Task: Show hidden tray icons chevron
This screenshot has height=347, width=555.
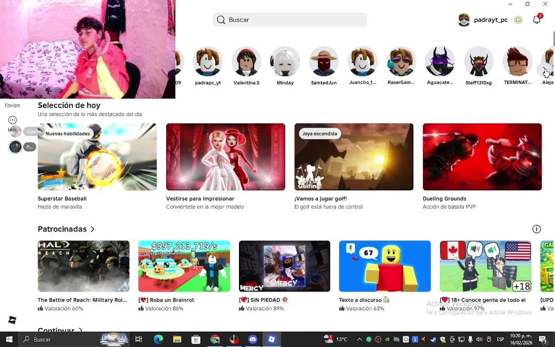Action: [x=359, y=340]
